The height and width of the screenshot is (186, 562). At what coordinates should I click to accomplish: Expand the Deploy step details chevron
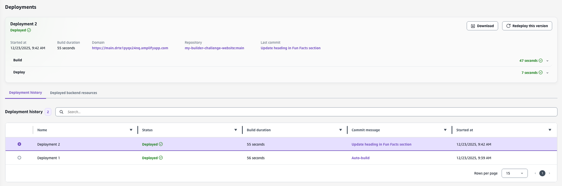pos(547,73)
